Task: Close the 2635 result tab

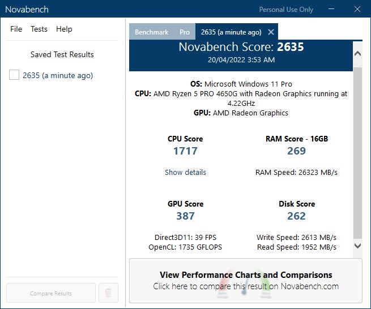Action: [x=271, y=32]
